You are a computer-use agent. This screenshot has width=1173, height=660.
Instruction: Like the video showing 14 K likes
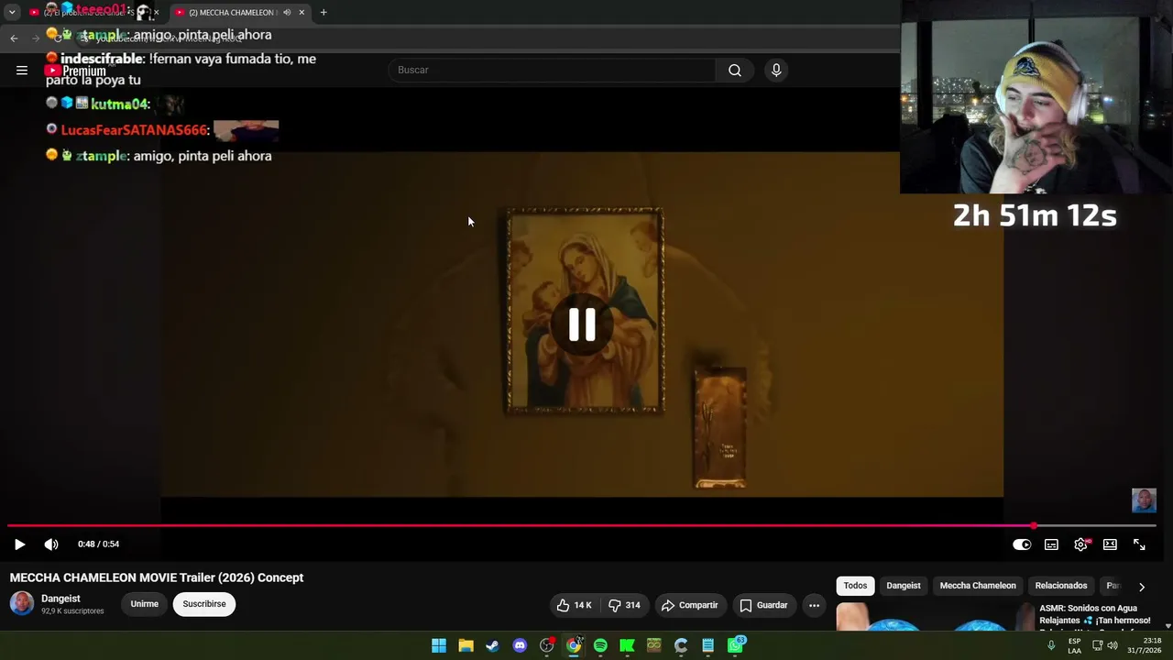point(575,605)
